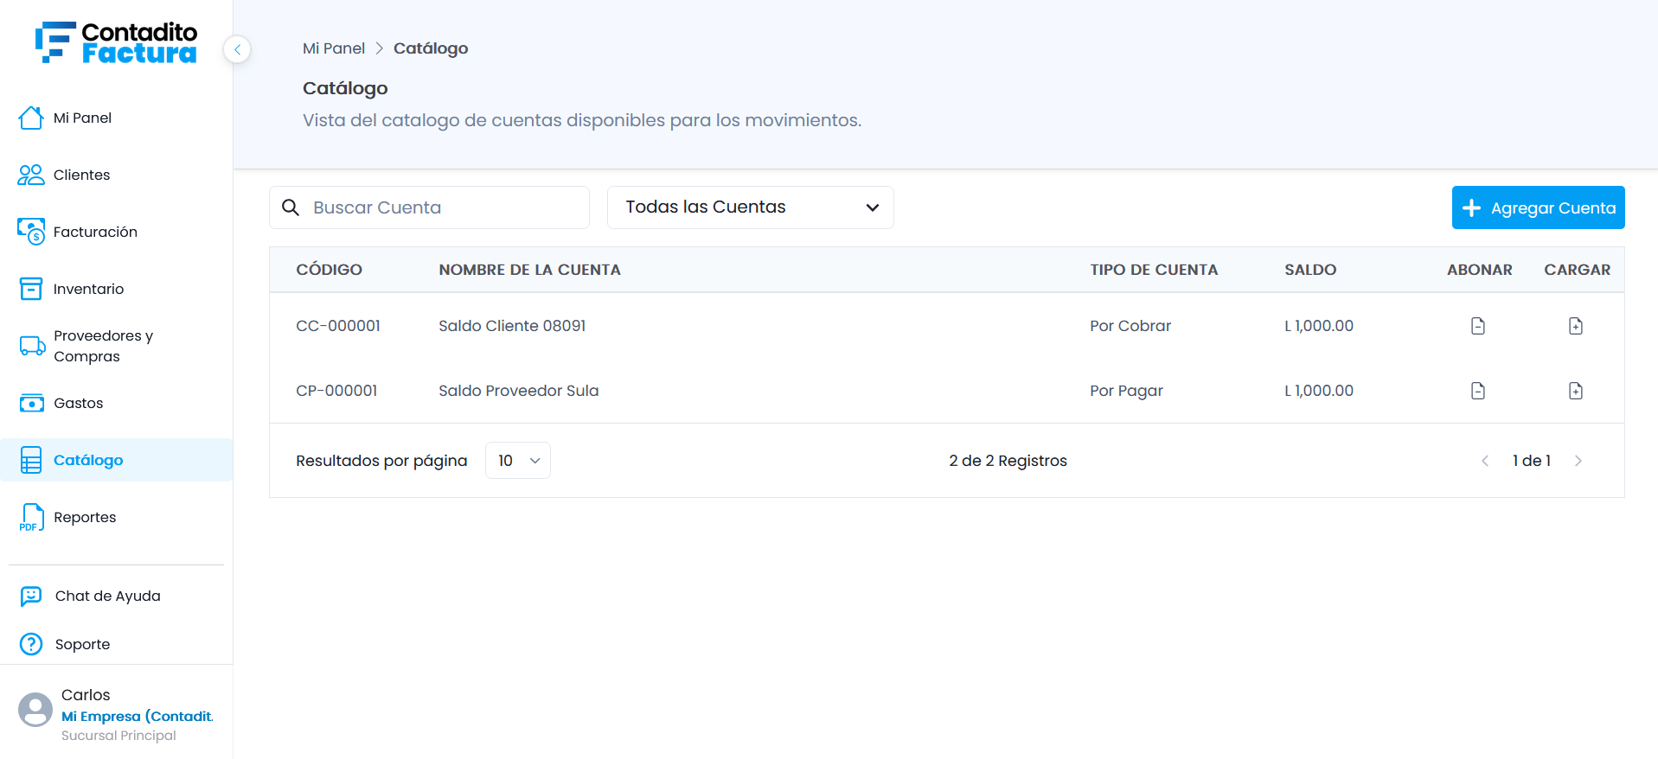
Task: Click the Facturación money icon
Action: coord(31,232)
